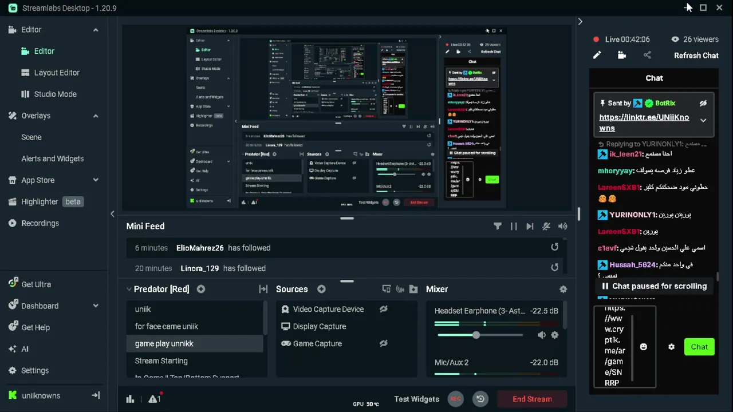Open the Predator [Red] scene collection dropdown
This screenshot has width=733, height=412.
[157, 289]
